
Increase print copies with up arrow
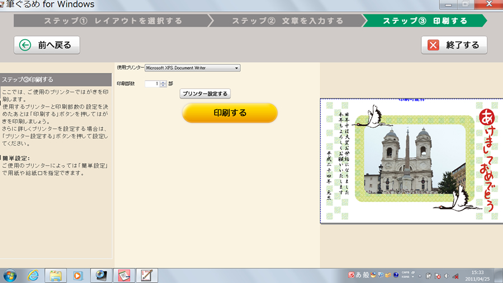(163, 82)
